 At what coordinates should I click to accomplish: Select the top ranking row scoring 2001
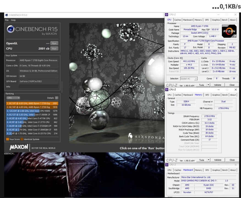pos(32,103)
